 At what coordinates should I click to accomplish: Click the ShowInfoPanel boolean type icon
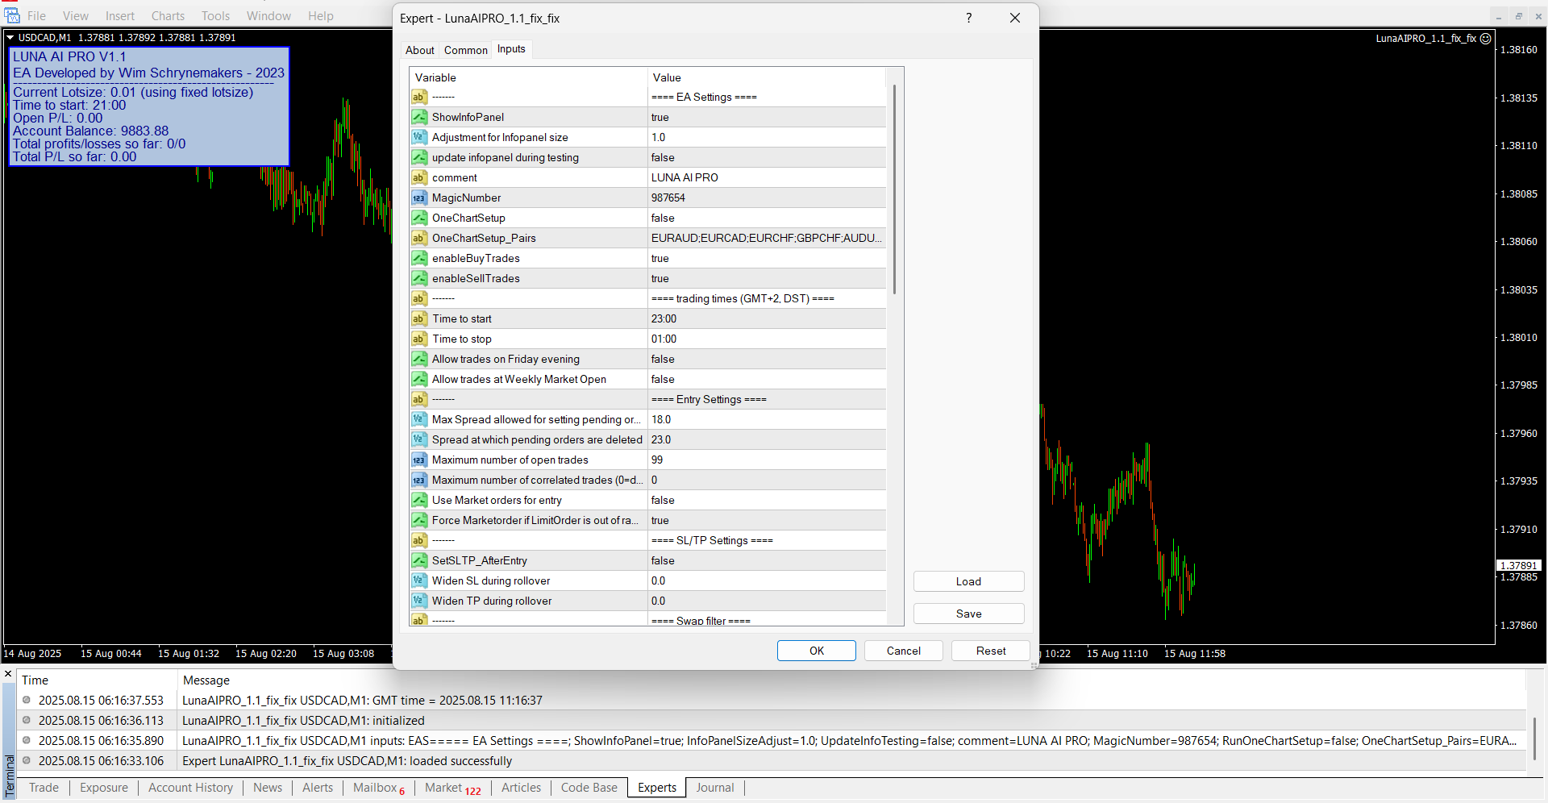419,117
